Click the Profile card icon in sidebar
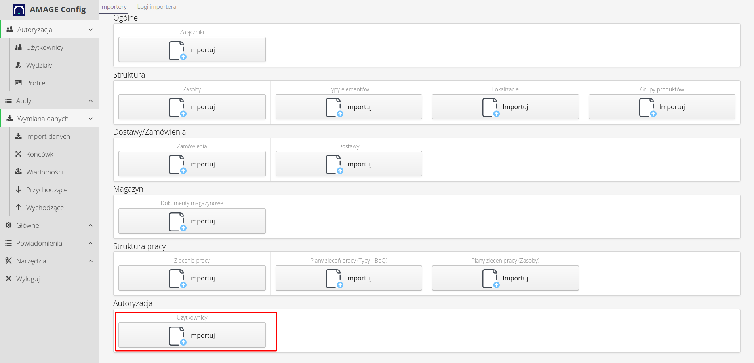The height and width of the screenshot is (363, 754). point(18,83)
